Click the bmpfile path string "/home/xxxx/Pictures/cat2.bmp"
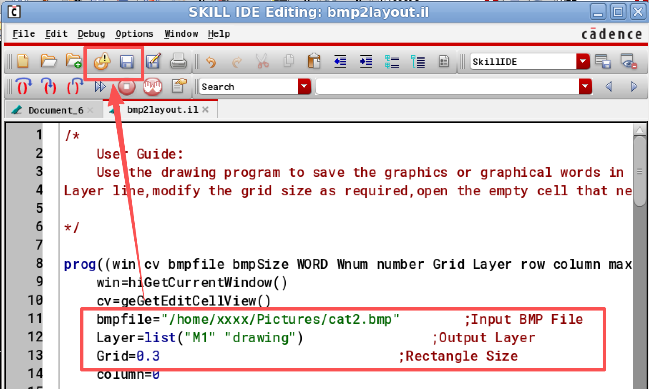The image size is (649, 389). [280, 319]
